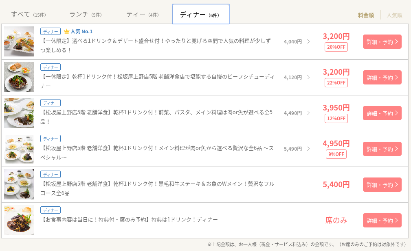The width and height of the screenshot is (411, 251).
Task: Click the 4,950円 price
Action: (x=336, y=143)
